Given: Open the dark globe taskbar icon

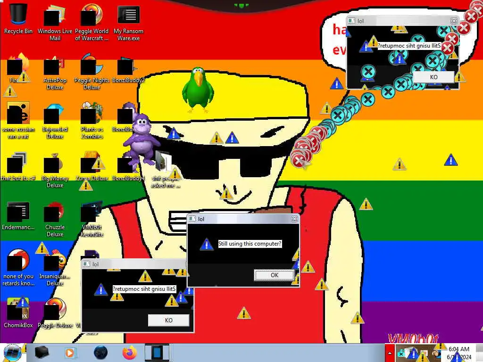Looking at the screenshot, I should (100, 353).
